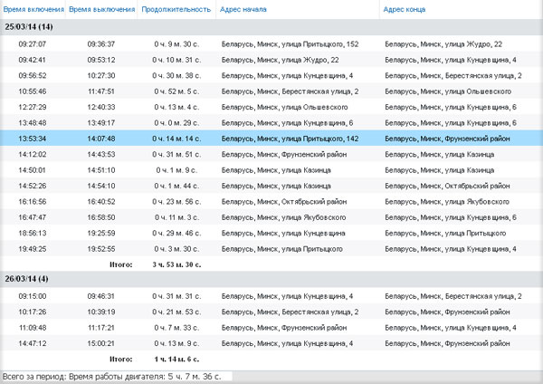Click duration 0 ч. 30 м. 38 с.
Screen dimensions: 543x384
click(176, 75)
